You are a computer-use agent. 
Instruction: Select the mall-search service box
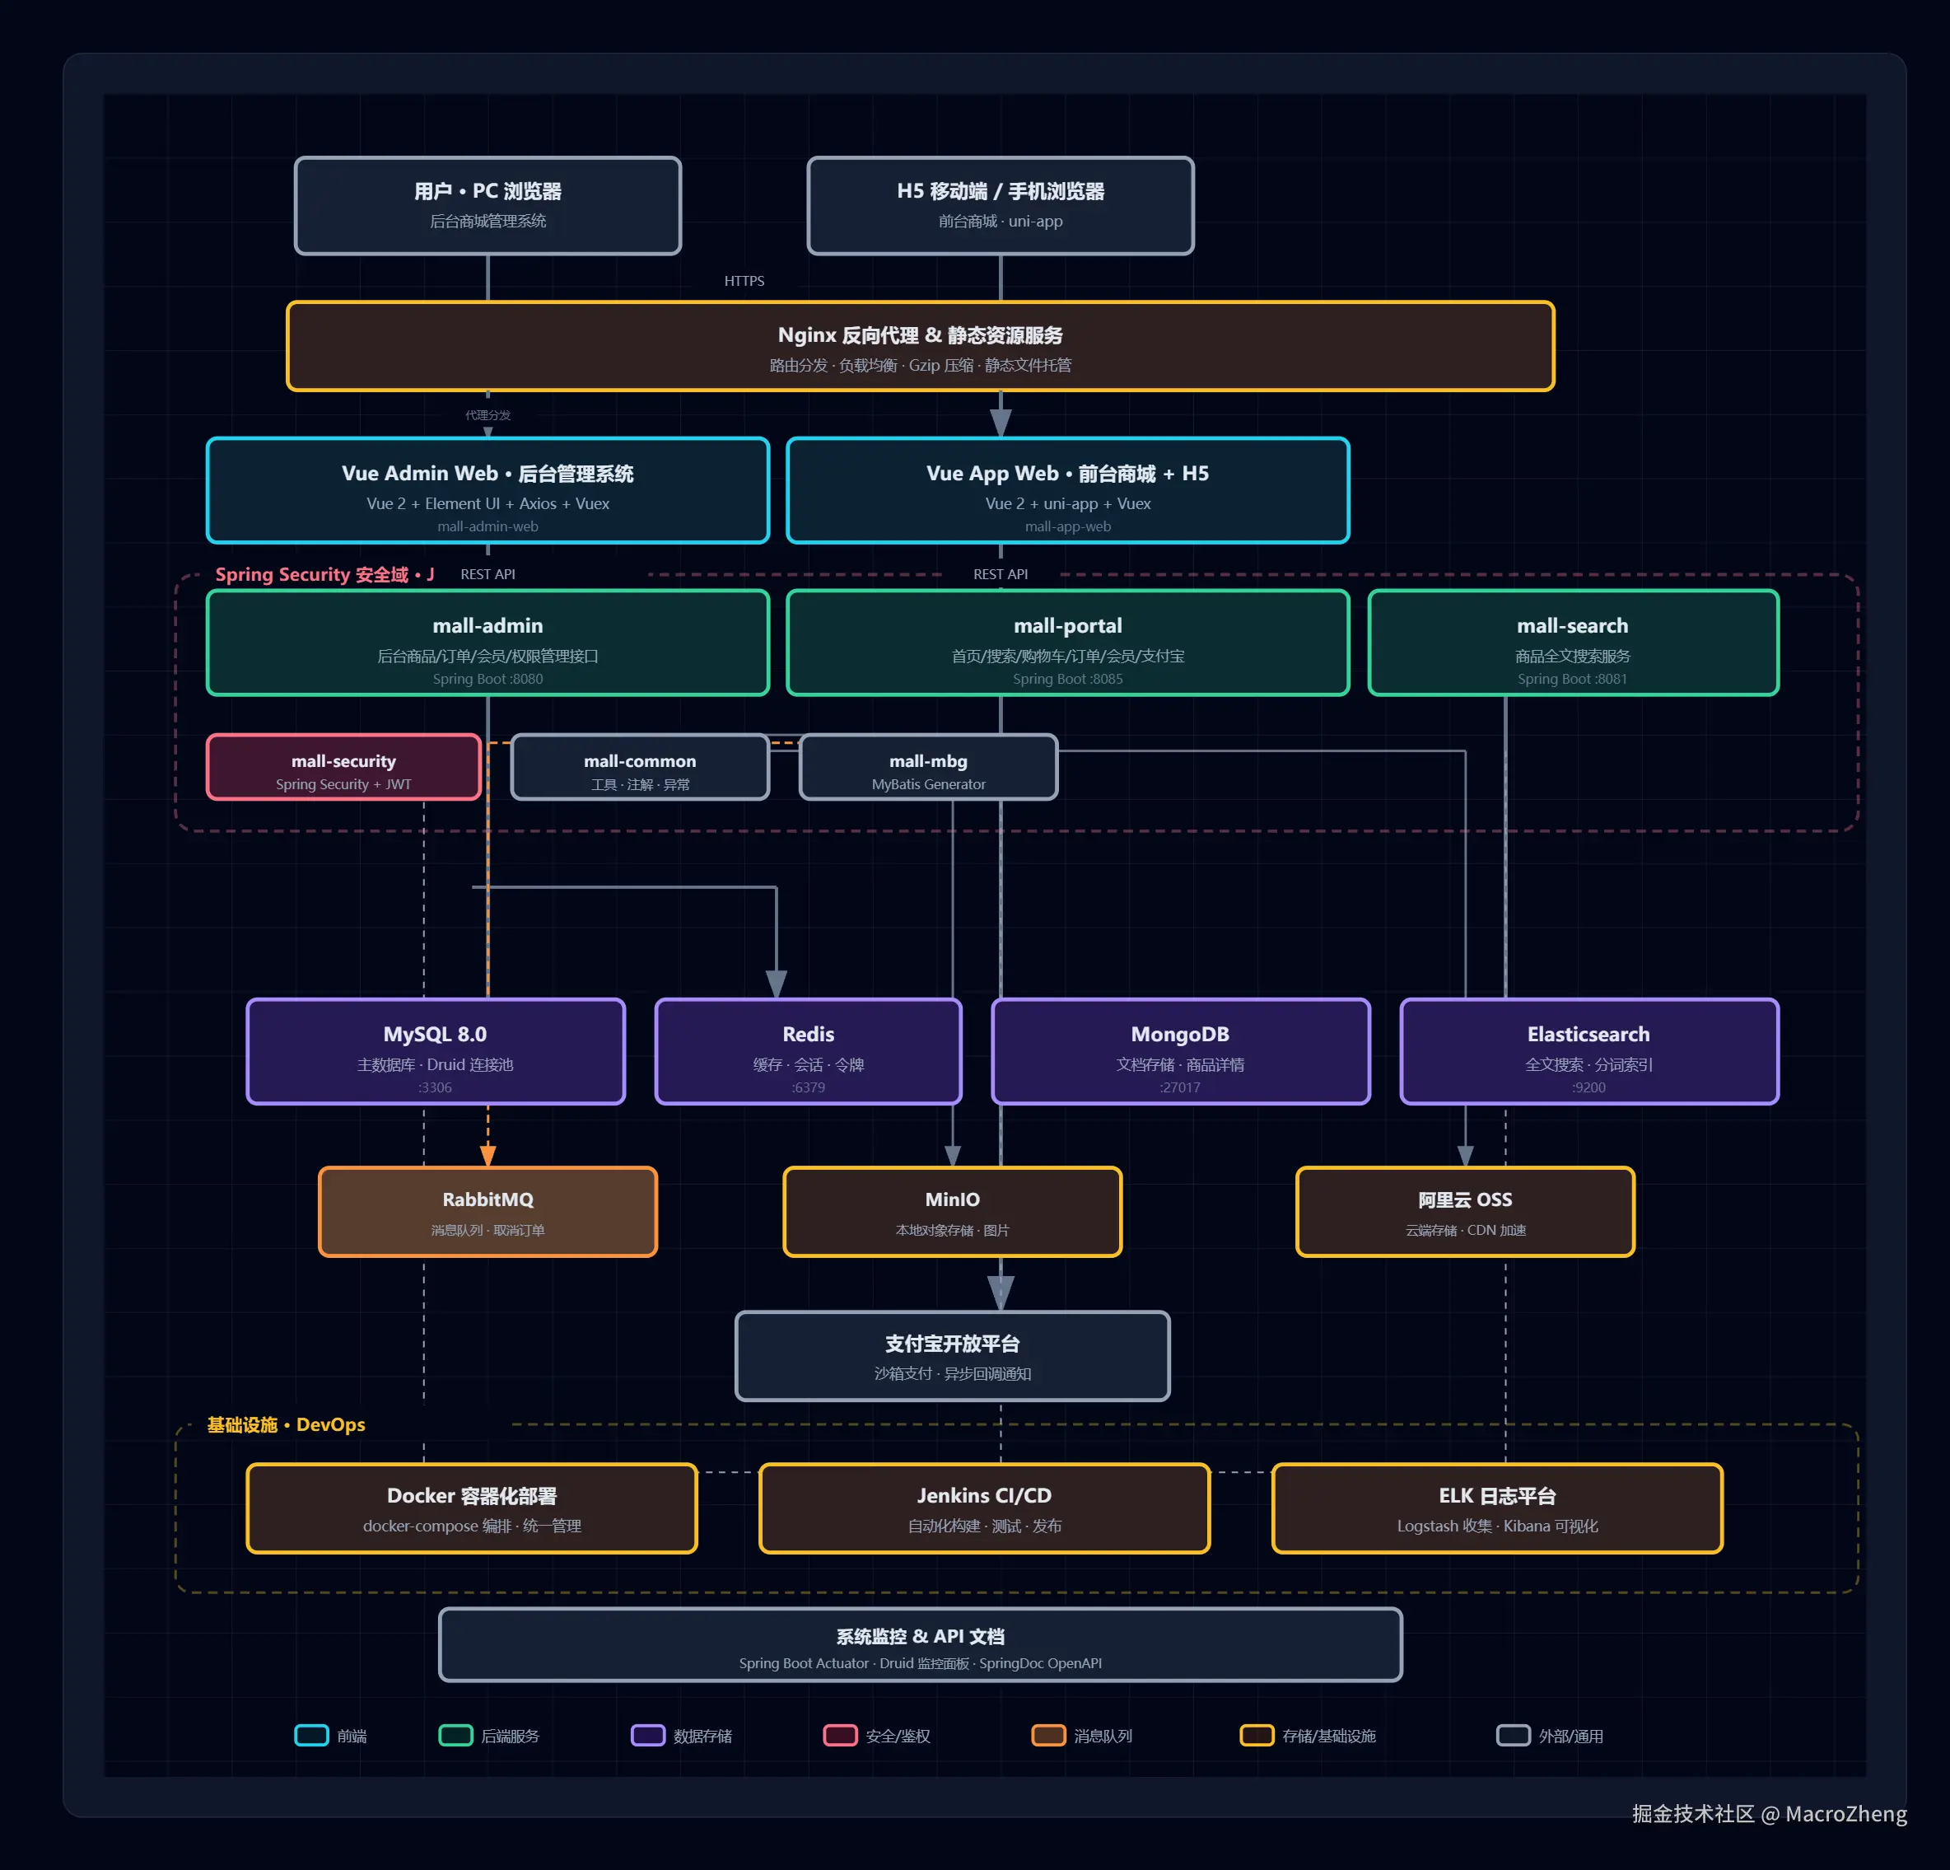tap(1573, 643)
